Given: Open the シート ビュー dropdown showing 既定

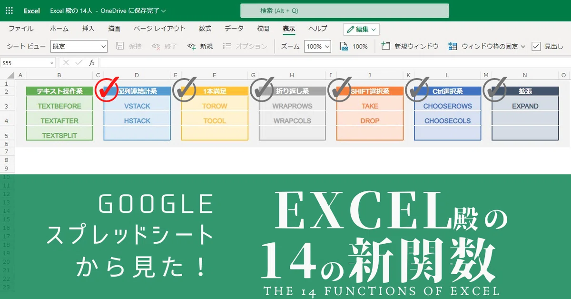Looking at the screenshot, I should tap(79, 46).
